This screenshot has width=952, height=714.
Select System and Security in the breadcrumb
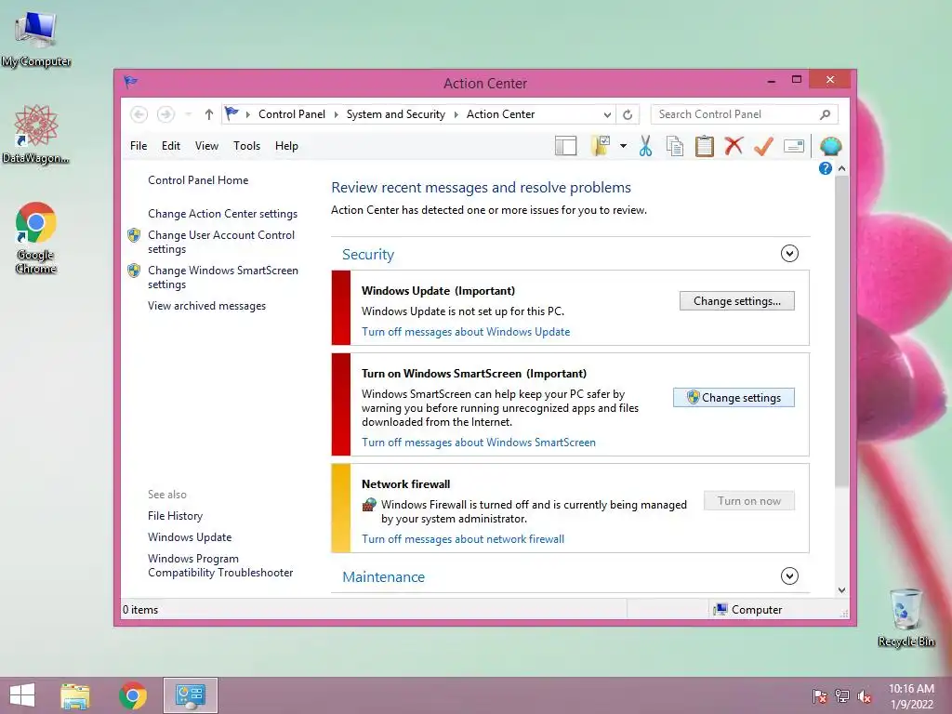tap(396, 114)
